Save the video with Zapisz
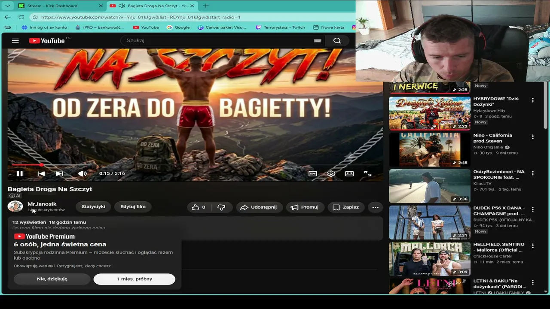Image resolution: width=550 pixels, height=309 pixels. pos(346,207)
